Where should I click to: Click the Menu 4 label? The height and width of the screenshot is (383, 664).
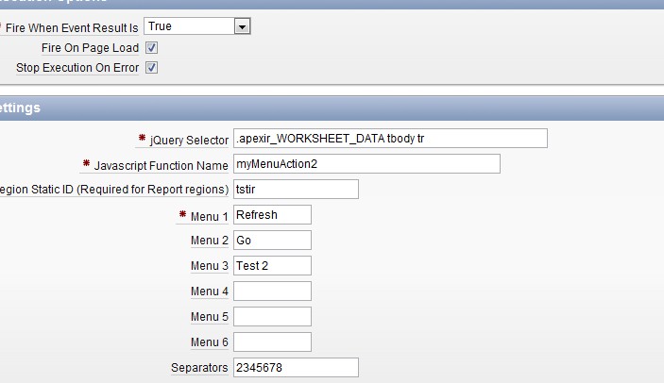(x=210, y=291)
